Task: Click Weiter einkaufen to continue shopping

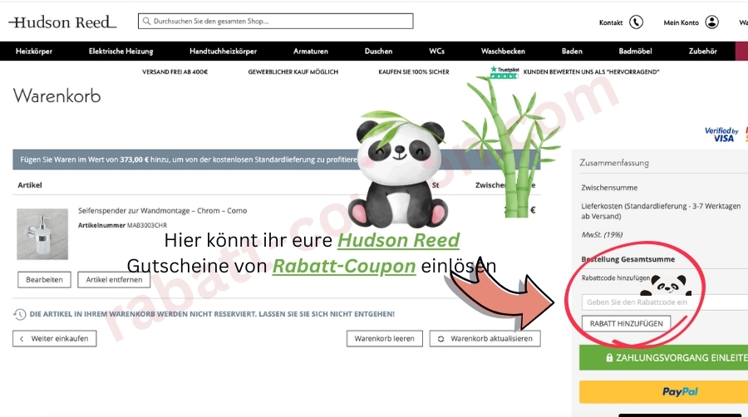Action: pos(54,339)
